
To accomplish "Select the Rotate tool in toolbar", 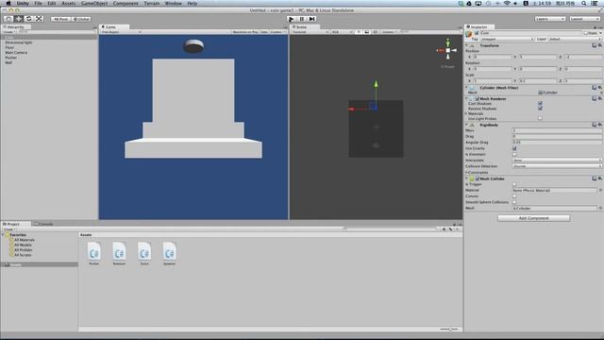I will (x=28, y=19).
